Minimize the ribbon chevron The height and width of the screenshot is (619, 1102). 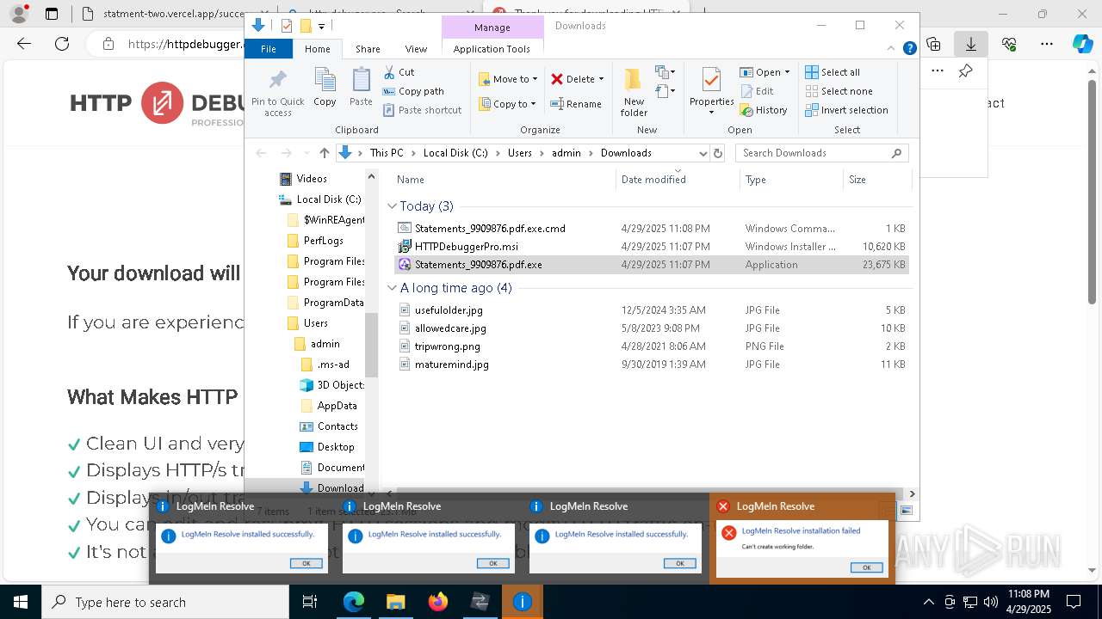point(893,49)
